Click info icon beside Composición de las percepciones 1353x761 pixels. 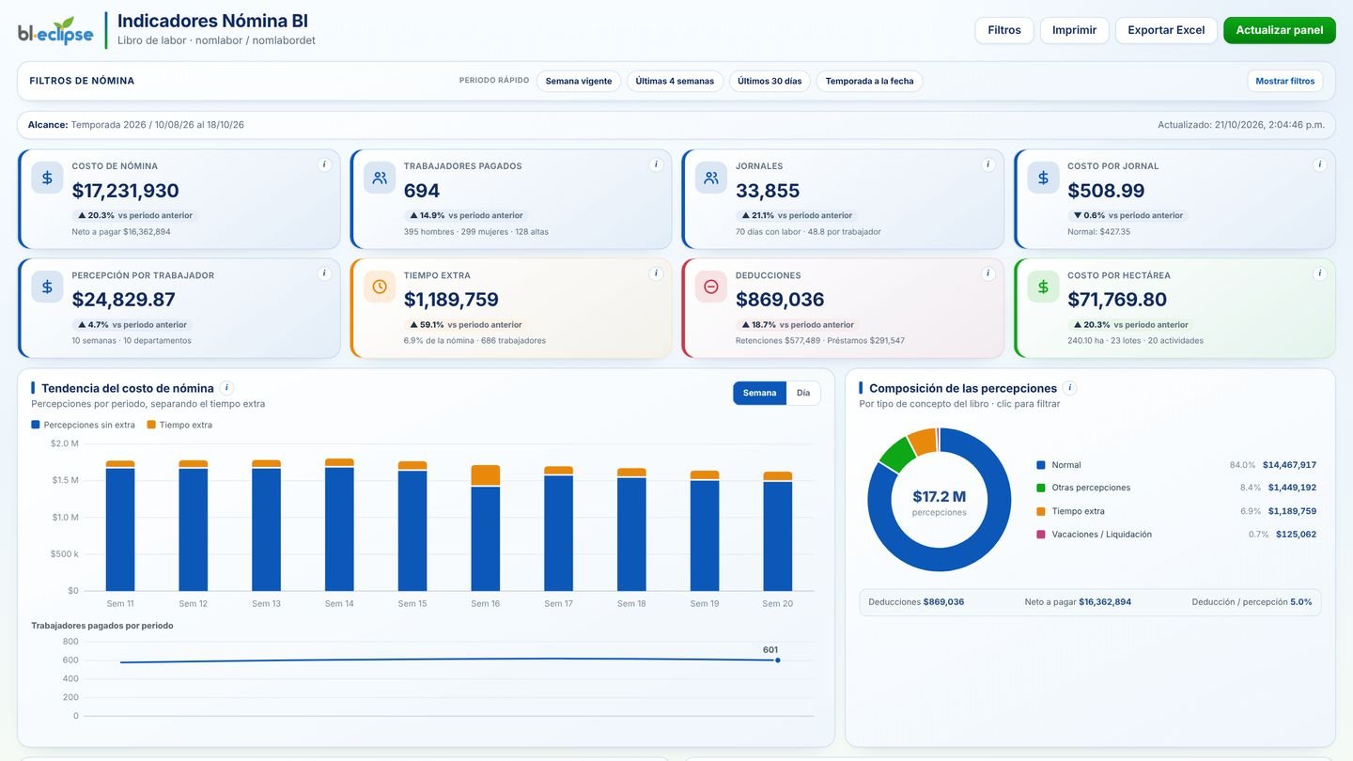[1070, 387]
